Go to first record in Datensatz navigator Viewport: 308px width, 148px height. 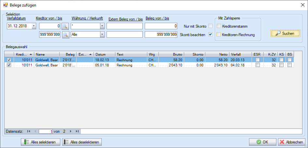(x=29, y=131)
